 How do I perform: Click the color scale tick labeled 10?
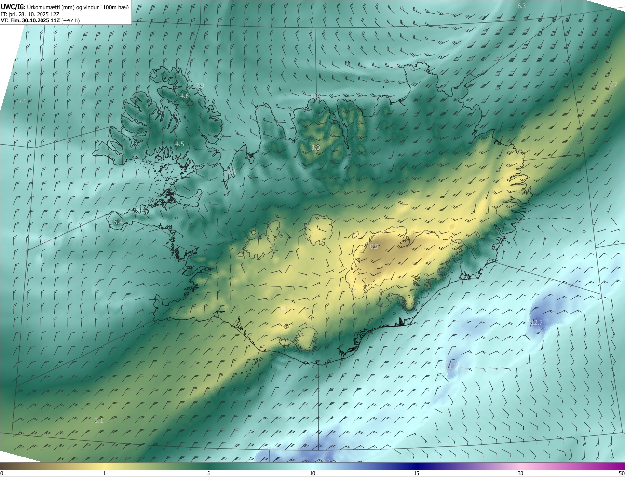click(312, 474)
